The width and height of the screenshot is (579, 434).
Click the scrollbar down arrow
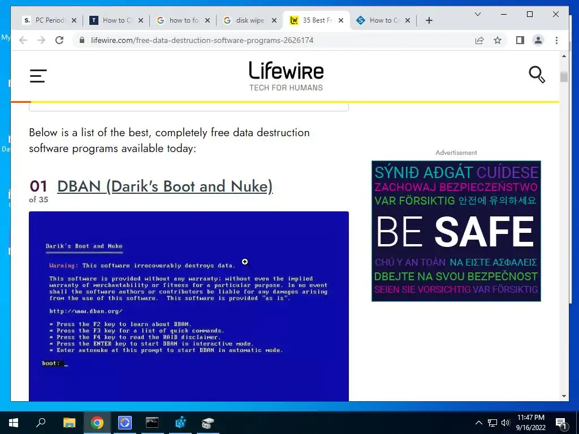click(x=564, y=396)
